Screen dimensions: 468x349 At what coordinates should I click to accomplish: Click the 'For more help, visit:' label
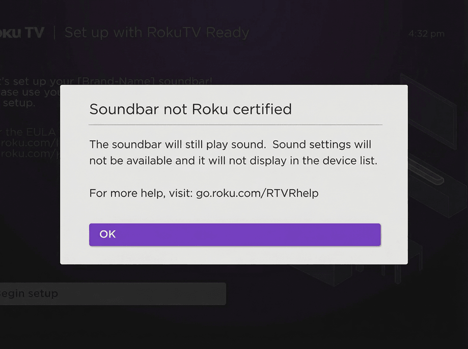click(x=141, y=193)
